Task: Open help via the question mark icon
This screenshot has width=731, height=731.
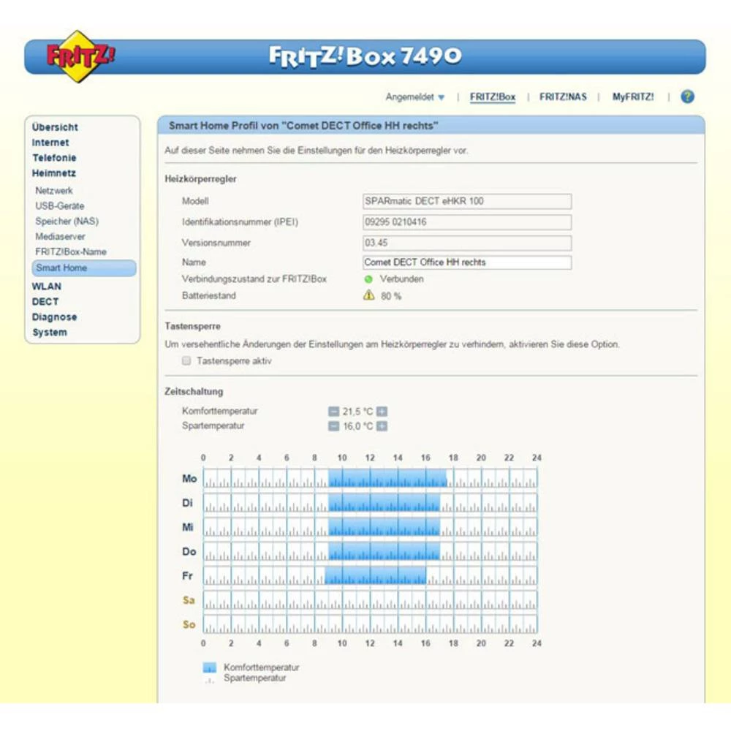Action: pyautogui.click(x=687, y=96)
